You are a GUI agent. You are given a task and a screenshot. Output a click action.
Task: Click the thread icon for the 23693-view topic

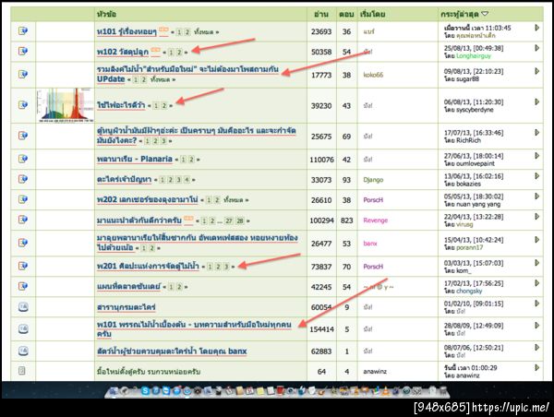pyautogui.click(x=23, y=31)
